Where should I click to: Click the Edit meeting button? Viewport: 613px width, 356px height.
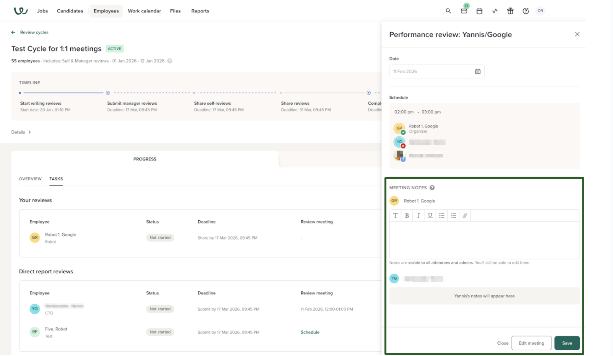531,343
